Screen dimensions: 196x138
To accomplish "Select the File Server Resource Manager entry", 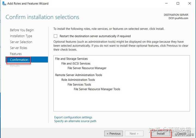I will click(87, 68).
